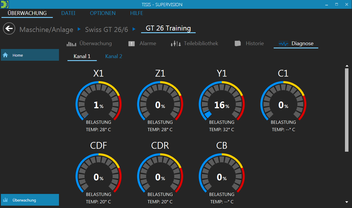Viewport: 352px width, 208px height.
Task: Click the scrollbar down arrow
Action: (x=347, y=202)
